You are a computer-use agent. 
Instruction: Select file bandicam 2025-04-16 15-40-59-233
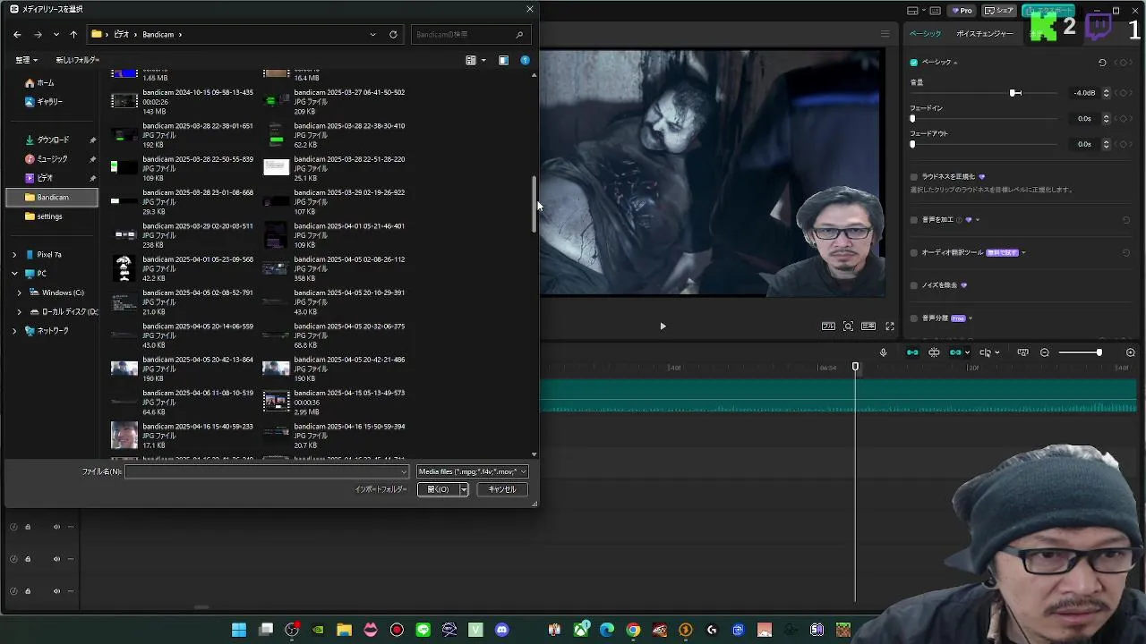tap(183, 436)
